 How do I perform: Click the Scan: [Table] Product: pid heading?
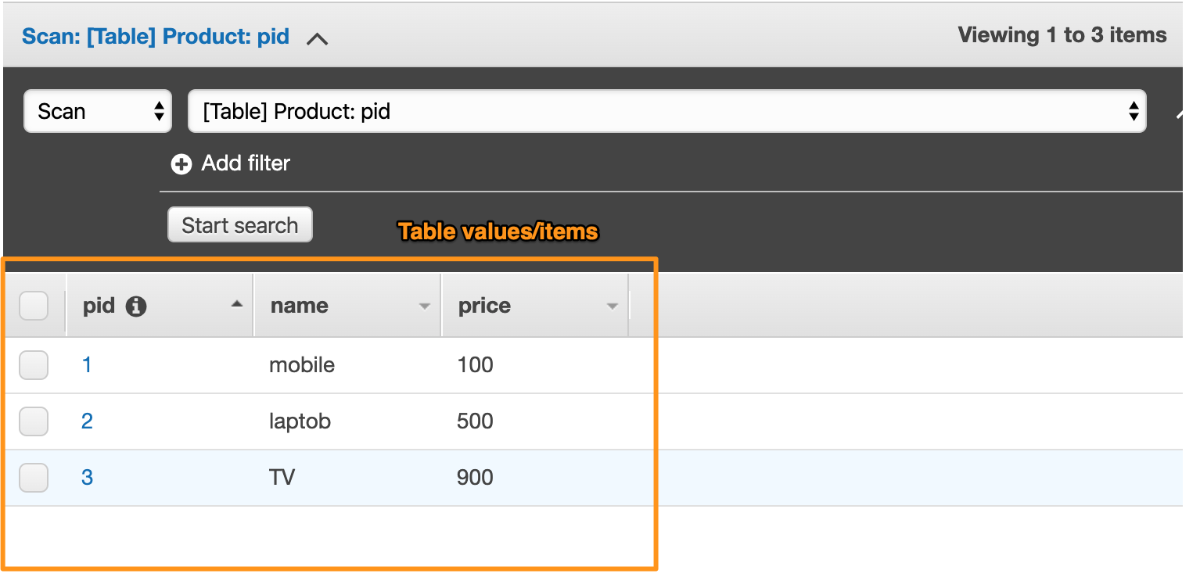coord(156,37)
